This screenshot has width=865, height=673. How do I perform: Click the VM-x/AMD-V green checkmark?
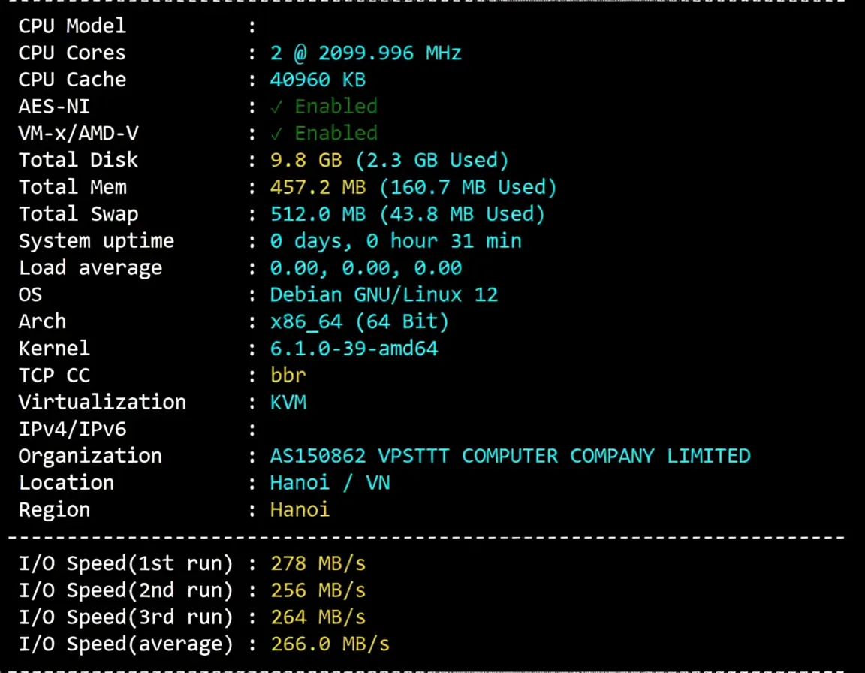(x=276, y=134)
